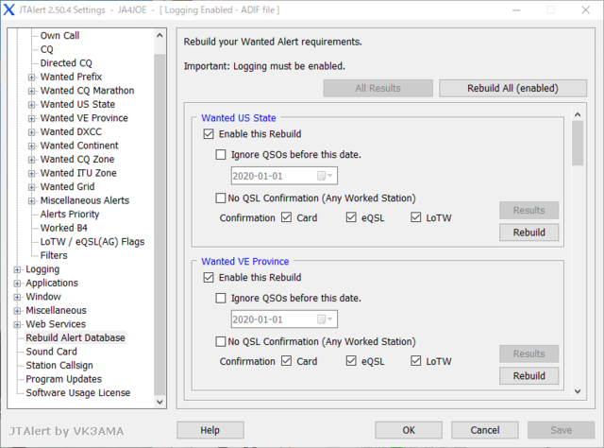Expand the Window tree node
604x448 pixels.
pyautogui.click(x=17, y=297)
